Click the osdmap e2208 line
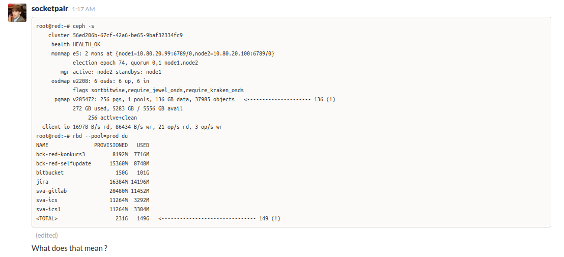The width and height of the screenshot is (564, 257). [100, 81]
